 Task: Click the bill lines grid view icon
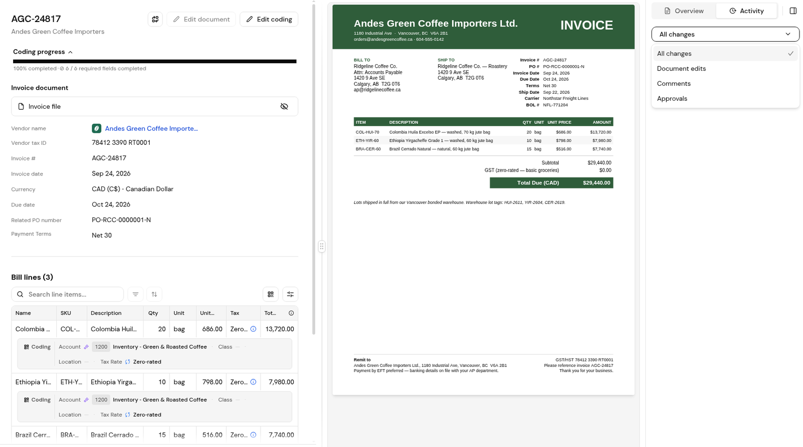[x=271, y=294]
